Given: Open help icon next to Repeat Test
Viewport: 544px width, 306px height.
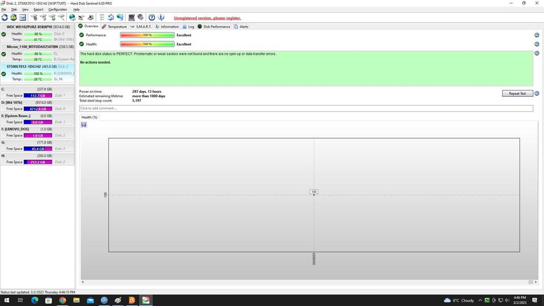Looking at the screenshot, I should [x=537, y=93].
